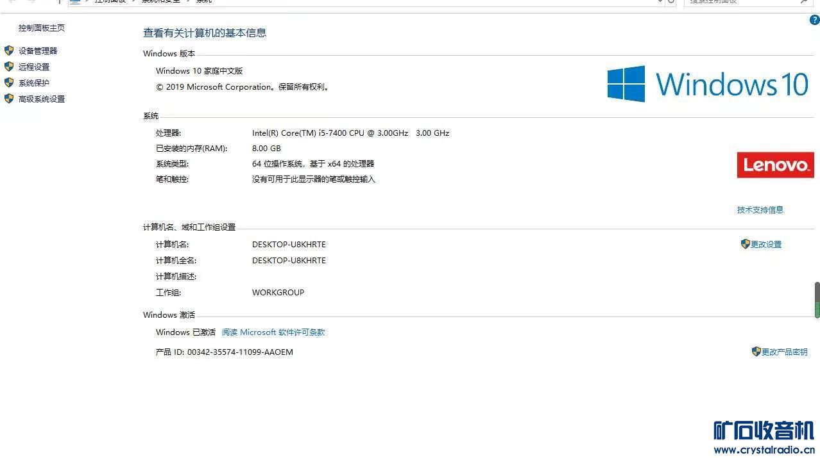Click the workgroup value WORKGROUP
This screenshot has width=820, height=458.
pos(278,293)
